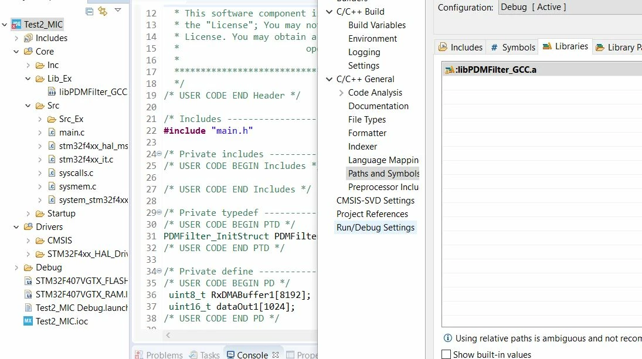Collapse the Lib_Ex folder

[x=28, y=79]
